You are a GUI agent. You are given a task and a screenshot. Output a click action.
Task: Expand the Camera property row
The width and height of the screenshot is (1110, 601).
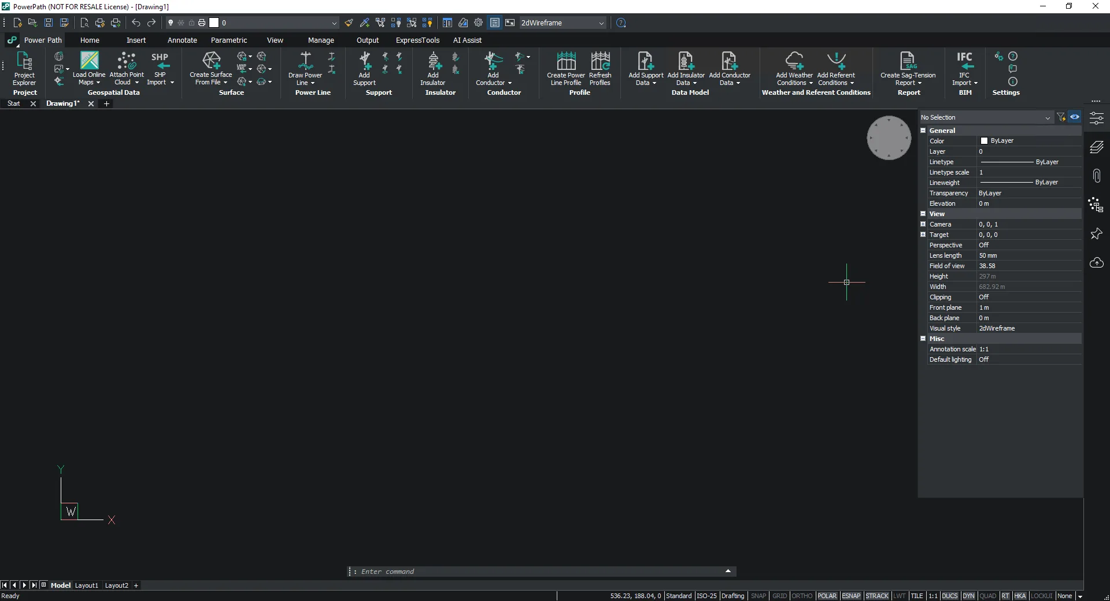tap(923, 224)
